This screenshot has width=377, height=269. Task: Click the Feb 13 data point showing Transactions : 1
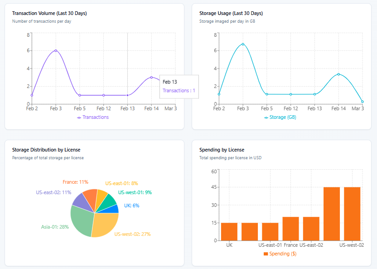tap(128, 95)
